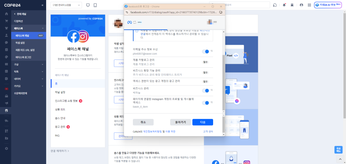Image resolution: width=346 pixels, height=164 pixels.
Task: Open the user account profile icon
Action: 302,5
